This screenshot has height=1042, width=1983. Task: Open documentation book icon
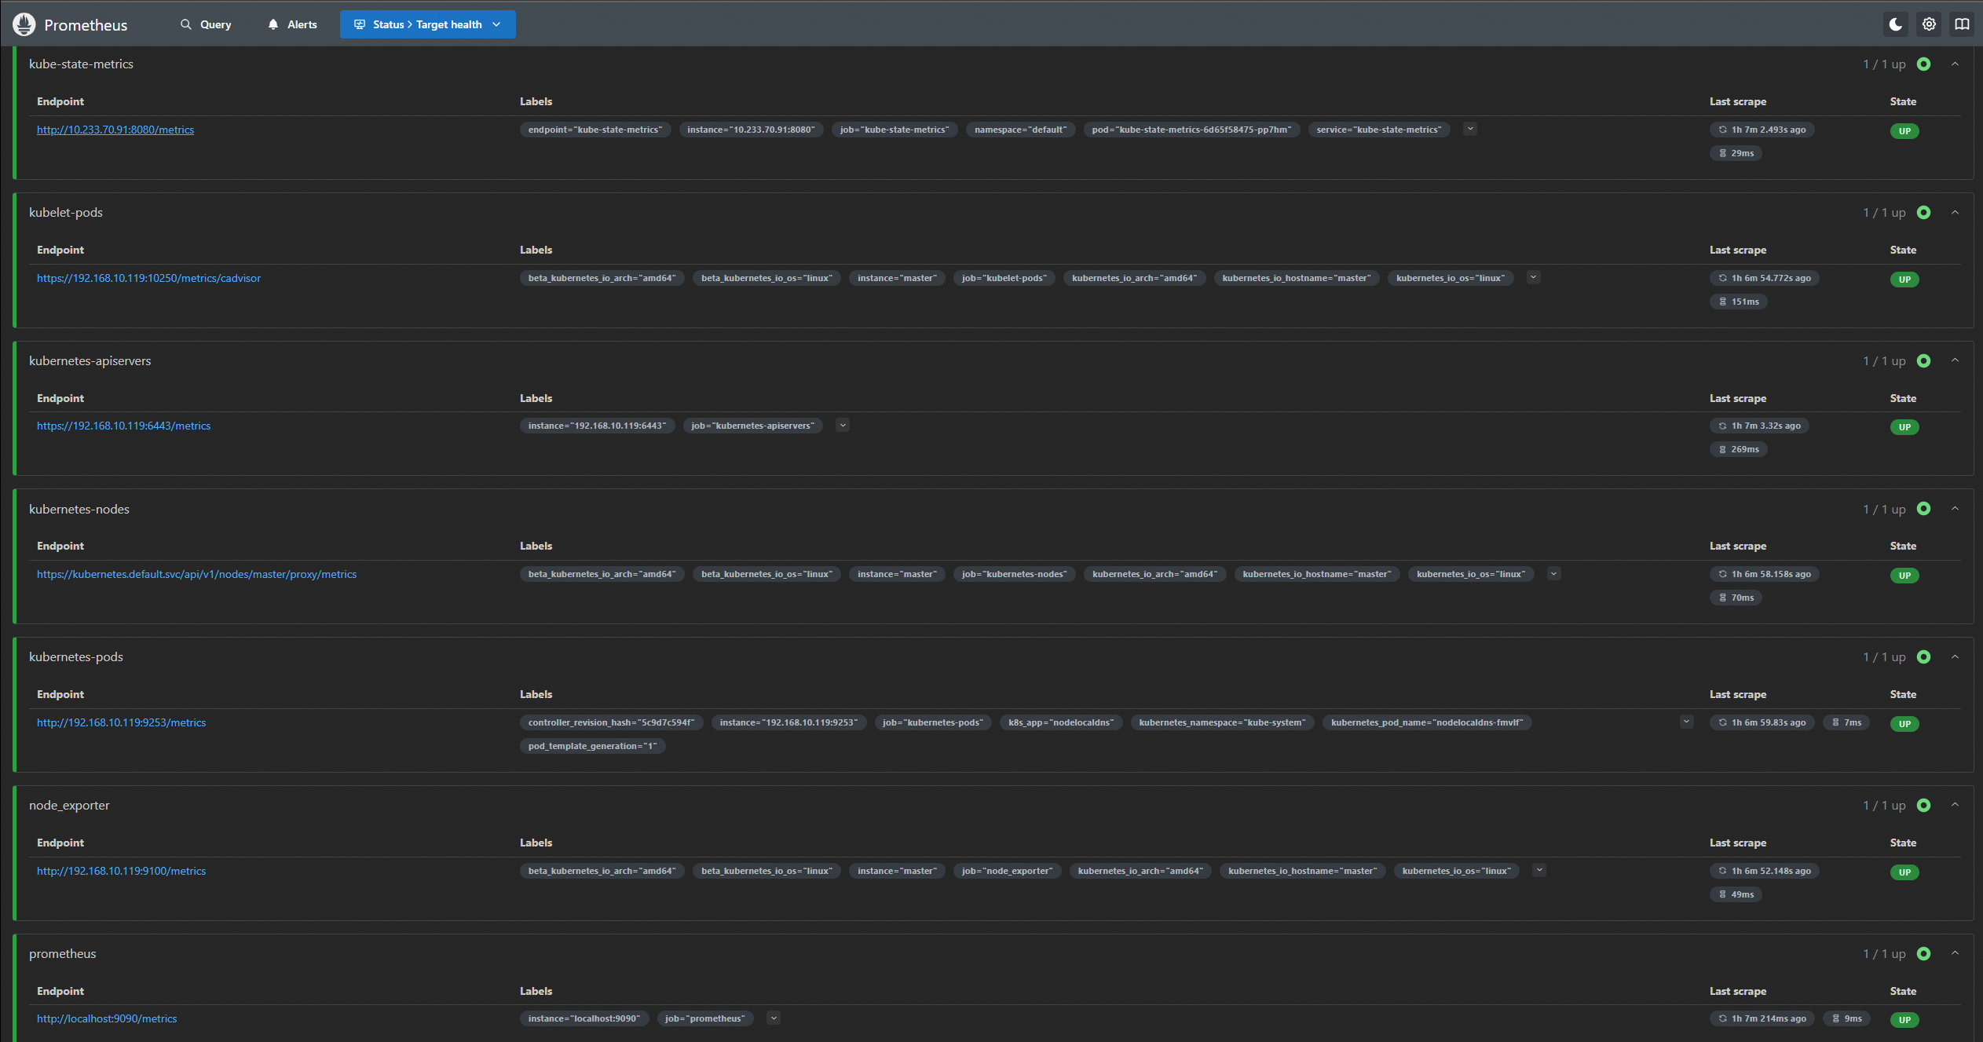click(x=1962, y=24)
